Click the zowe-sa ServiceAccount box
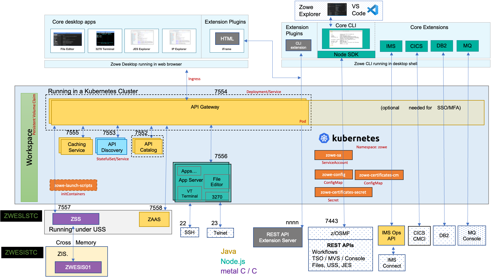Image resolution: width=499 pixels, height=280 pixels. 333,155
